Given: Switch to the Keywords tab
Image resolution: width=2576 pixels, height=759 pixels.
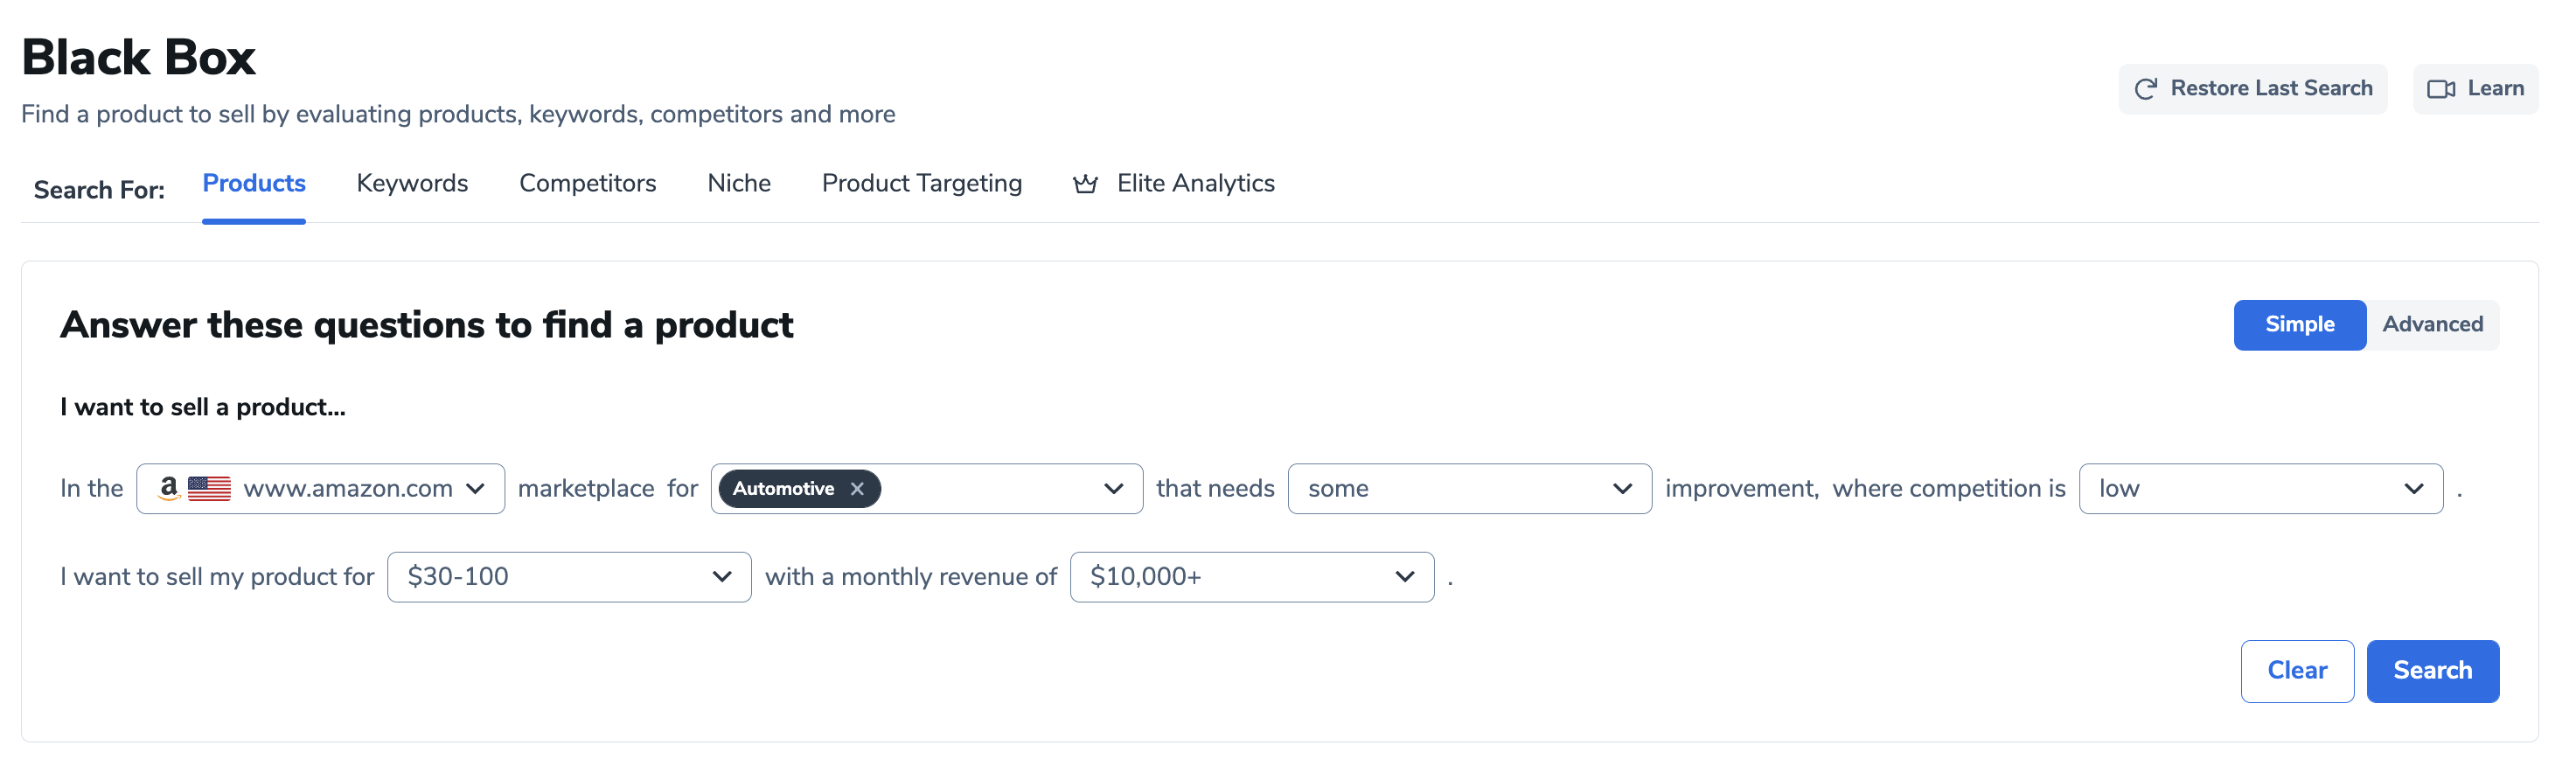Looking at the screenshot, I should point(412,184).
